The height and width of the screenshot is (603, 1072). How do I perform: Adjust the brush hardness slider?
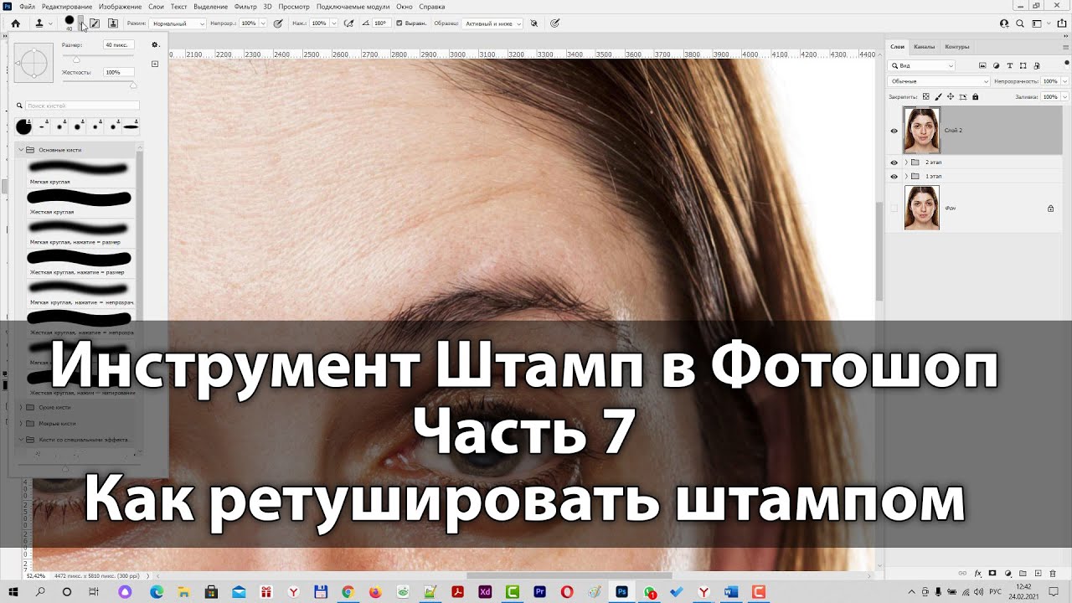click(x=133, y=85)
